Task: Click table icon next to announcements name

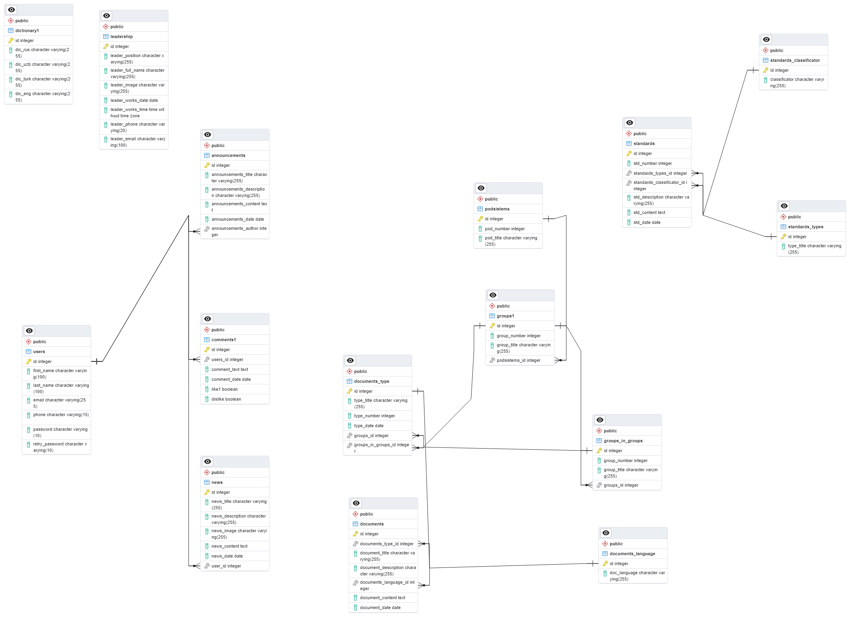Action: pos(207,155)
